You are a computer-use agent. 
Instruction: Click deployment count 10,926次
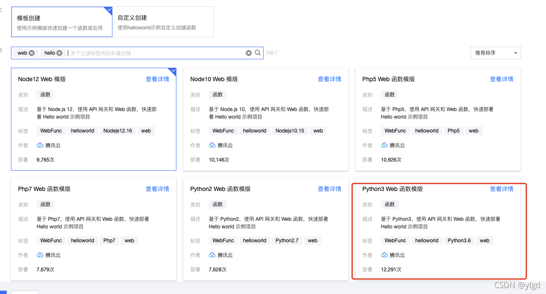click(x=391, y=160)
